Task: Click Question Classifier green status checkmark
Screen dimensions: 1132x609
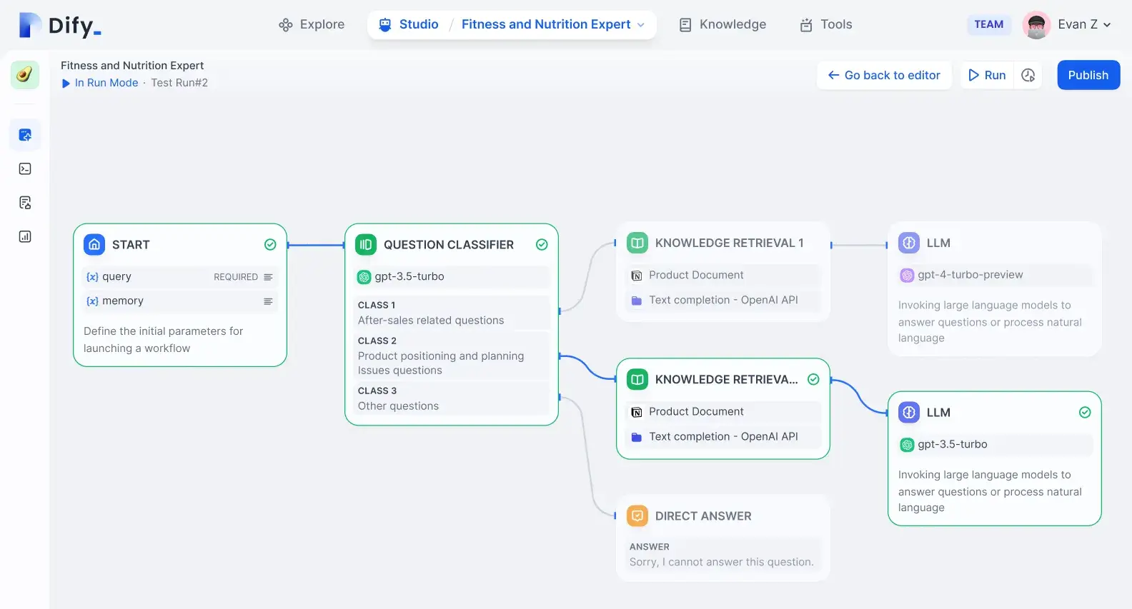Action: pyautogui.click(x=542, y=245)
